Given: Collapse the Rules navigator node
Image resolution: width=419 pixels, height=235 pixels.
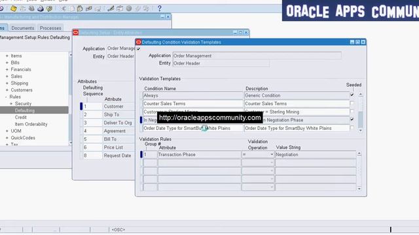Looking at the screenshot, I should pyautogui.click(x=6, y=97).
